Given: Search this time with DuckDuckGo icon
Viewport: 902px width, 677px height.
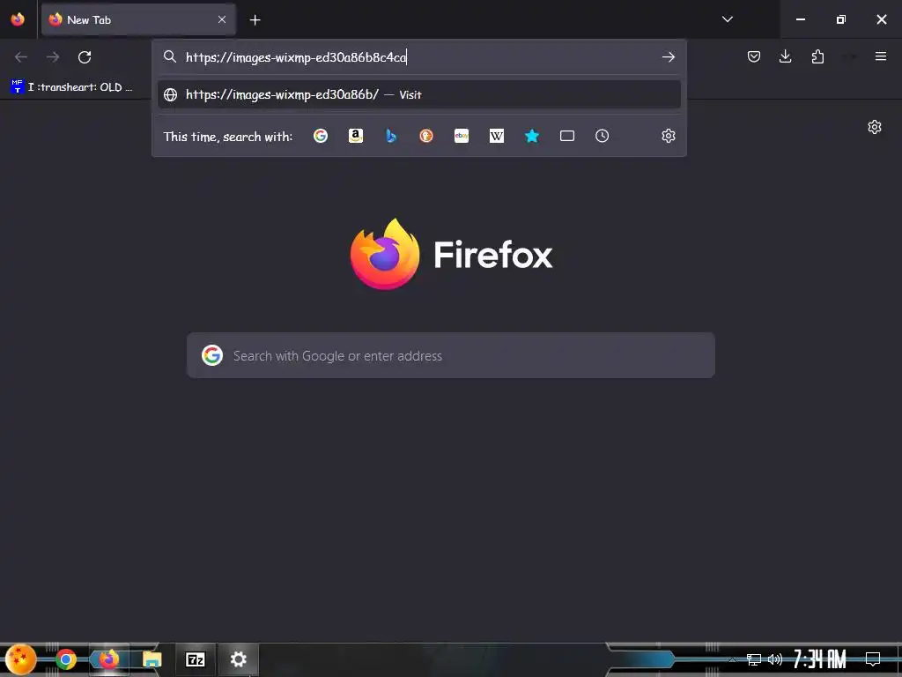Looking at the screenshot, I should 426,136.
